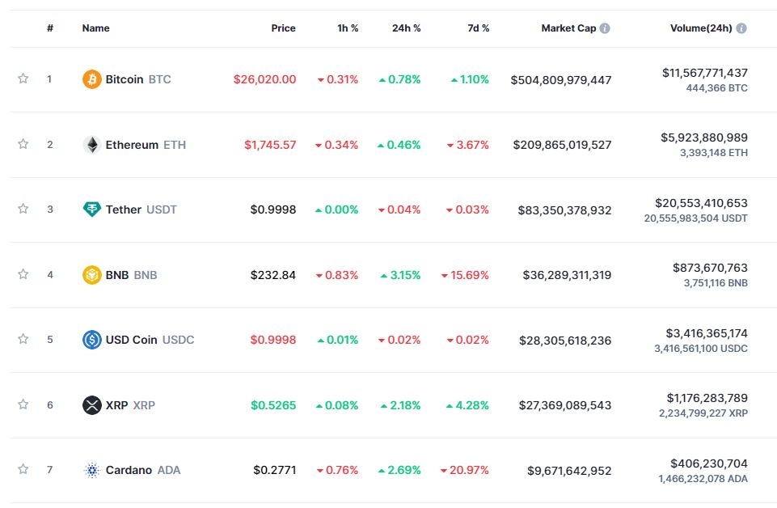Click the Market Cap info icon

click(605, 28)
